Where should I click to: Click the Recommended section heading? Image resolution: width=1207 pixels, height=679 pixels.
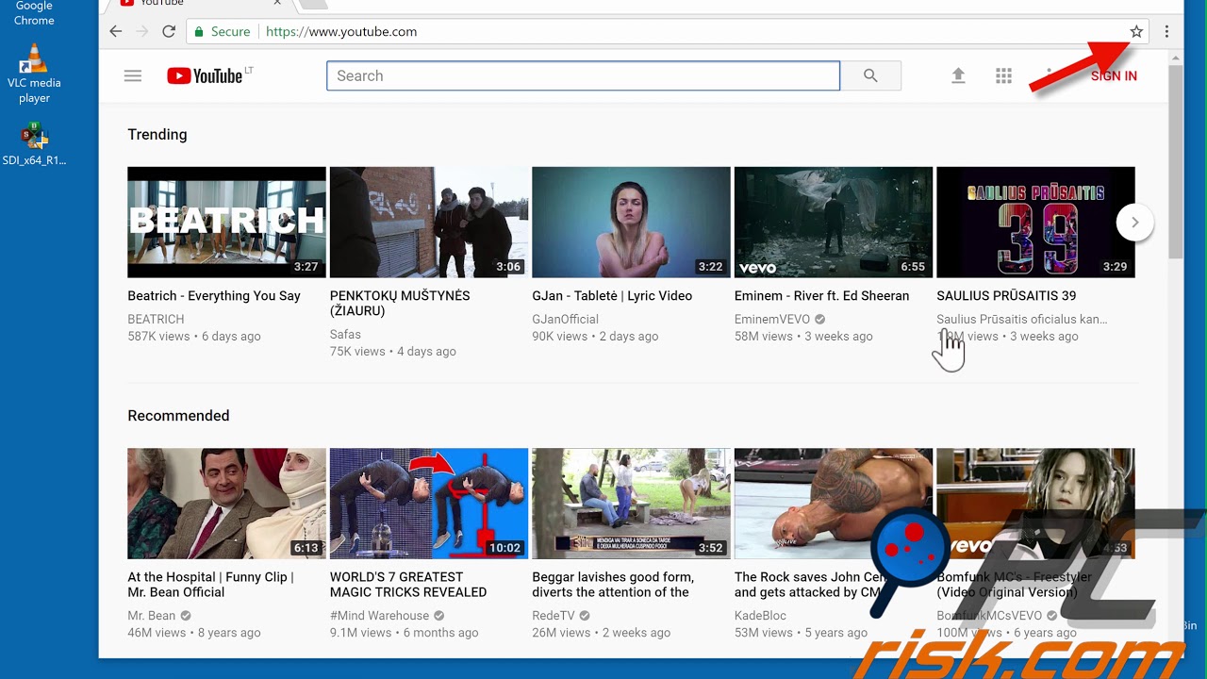pyautogui.click(x=178, y=416)
